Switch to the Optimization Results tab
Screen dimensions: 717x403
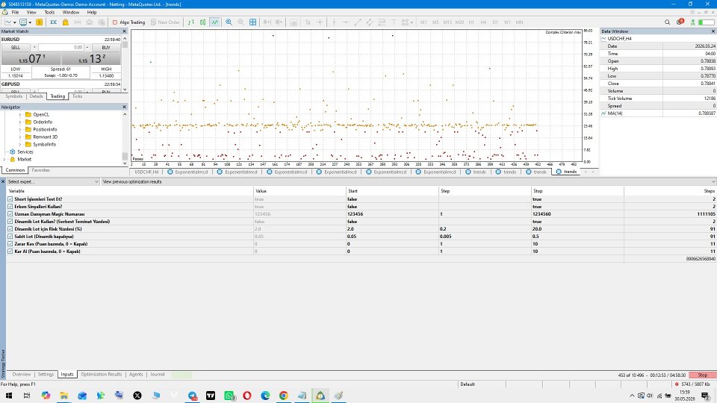click(101, 374)
